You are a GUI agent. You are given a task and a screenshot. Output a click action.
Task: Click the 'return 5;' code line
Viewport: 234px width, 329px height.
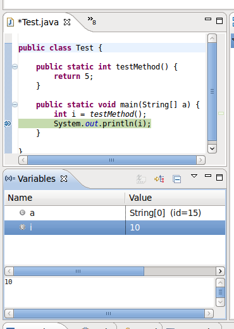(x=73, y=76)
